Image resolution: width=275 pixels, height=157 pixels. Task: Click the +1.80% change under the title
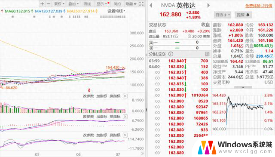193,17
